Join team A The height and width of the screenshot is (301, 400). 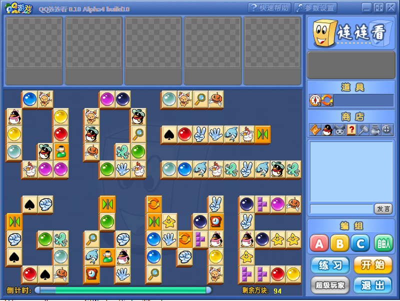(x=319, y=243)
